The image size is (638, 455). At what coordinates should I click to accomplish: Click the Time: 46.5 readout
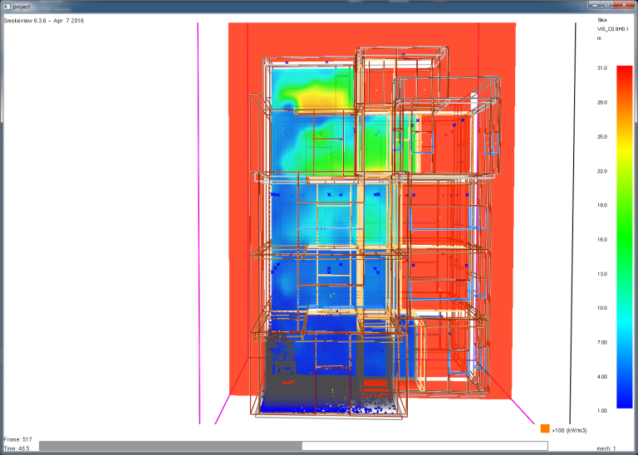[17, 449]
